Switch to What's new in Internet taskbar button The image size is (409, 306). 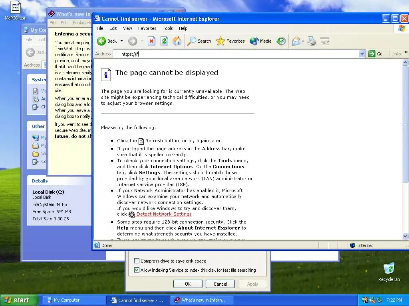tap(202, 300)
